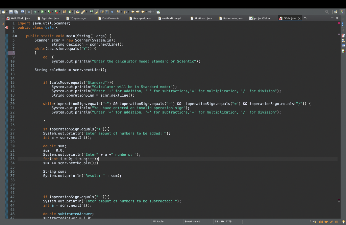Click the error marker on line 2
Viewport: 346px width, 225px height.
point(7,28)
